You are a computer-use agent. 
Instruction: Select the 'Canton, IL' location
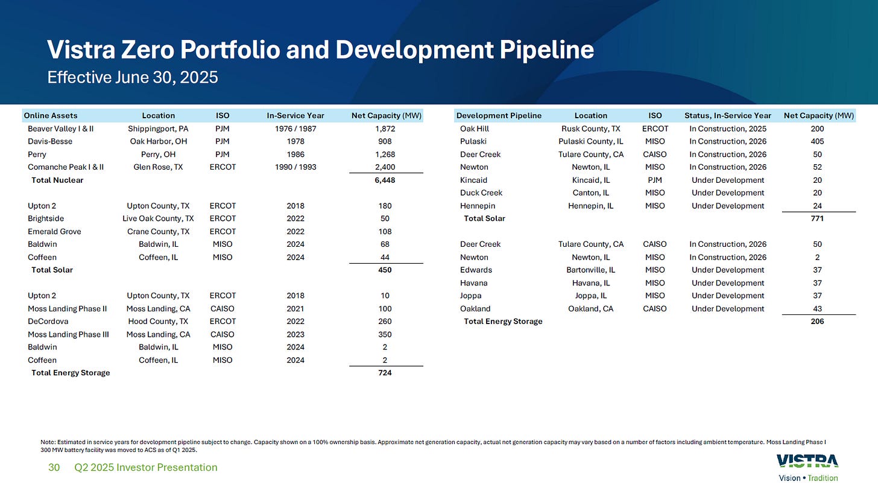(590, 192)
